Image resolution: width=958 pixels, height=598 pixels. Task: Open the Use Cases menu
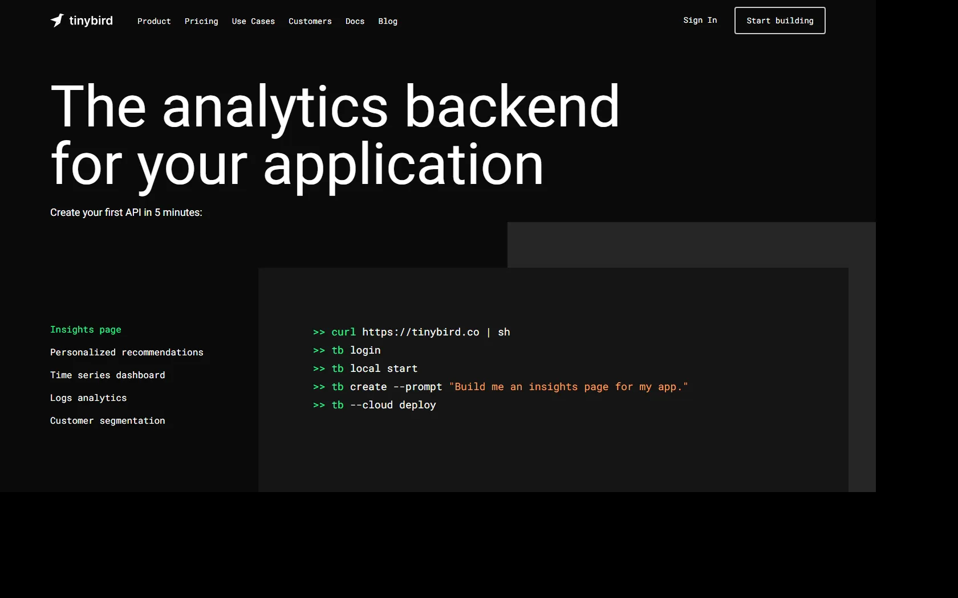pyautogui.click(x=253, y=21)
